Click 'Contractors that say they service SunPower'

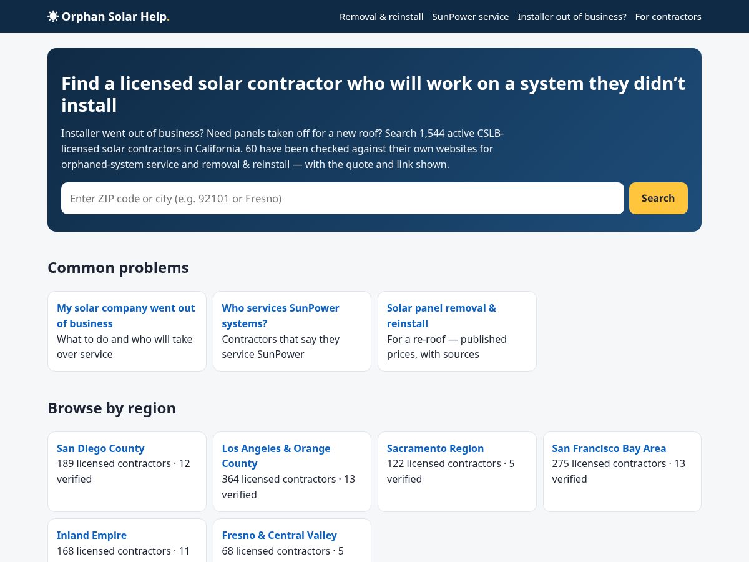281,347
